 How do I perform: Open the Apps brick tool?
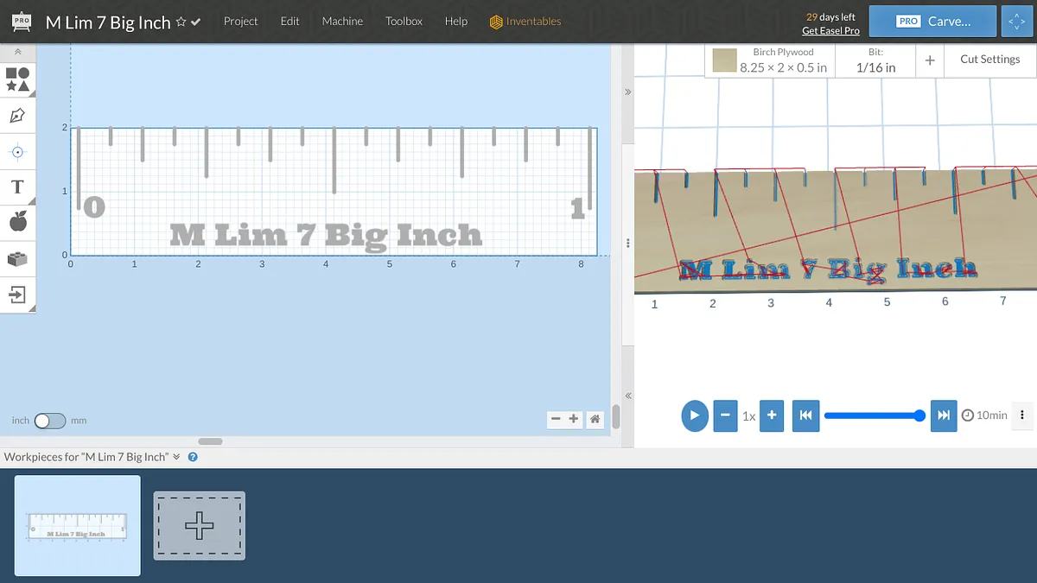[17, 258]
